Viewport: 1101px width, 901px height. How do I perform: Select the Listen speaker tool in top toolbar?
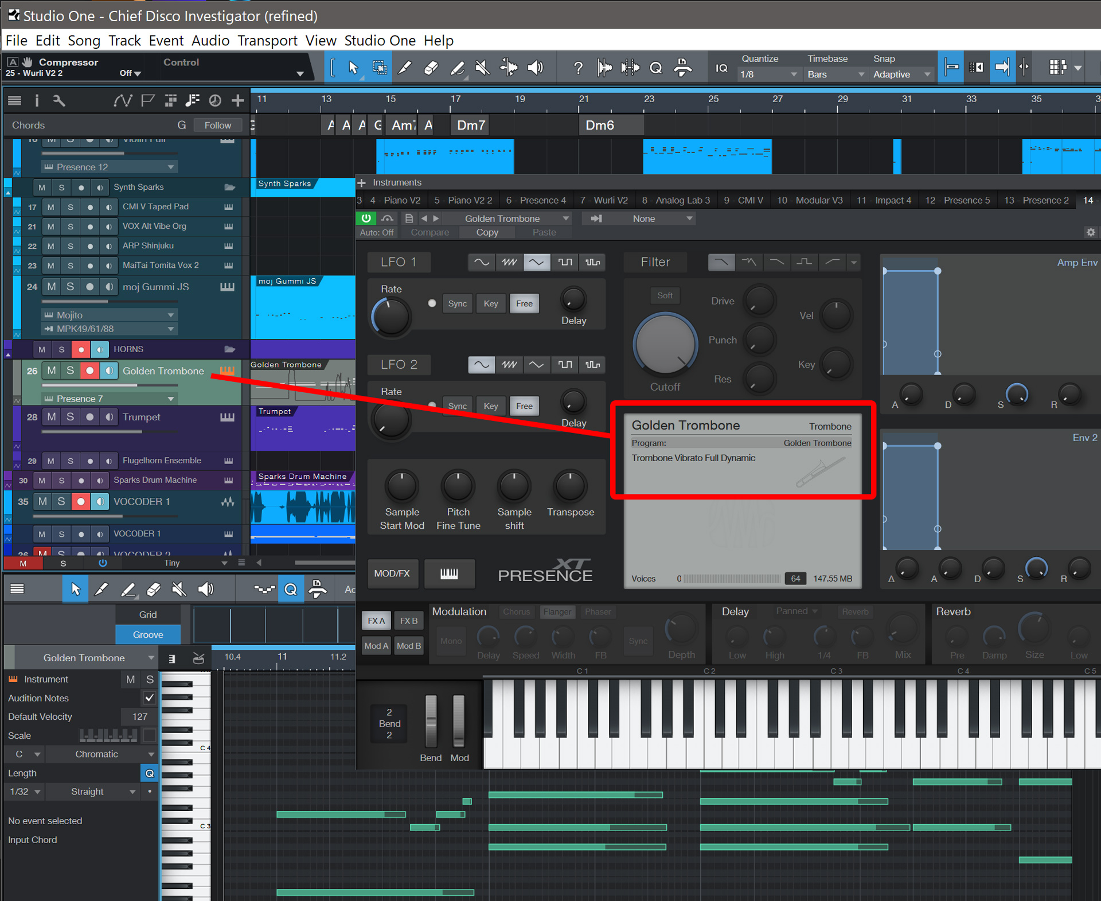pos(535,68)
